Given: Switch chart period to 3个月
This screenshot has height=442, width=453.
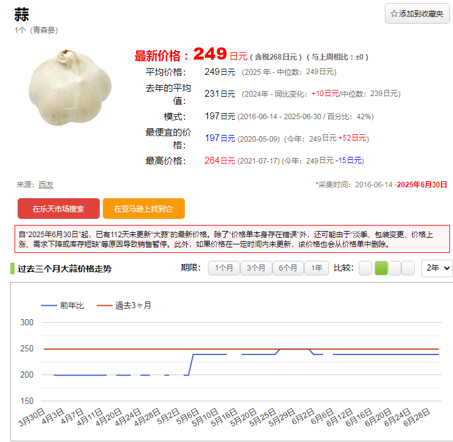Looking at the screenshot, I should 256,268.
